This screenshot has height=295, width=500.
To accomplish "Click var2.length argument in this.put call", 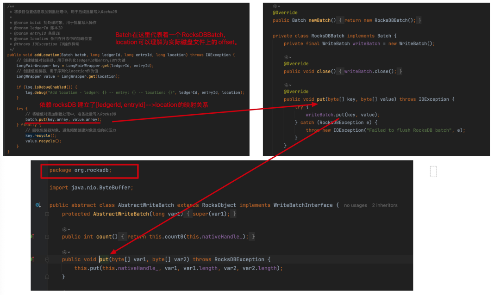I will point(260,268).
